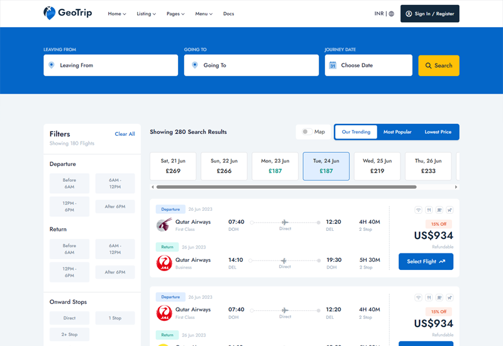The image size is (503, 346).
Task: Pick the Wed, 25 Jun date card
Action: click(377, 166)
